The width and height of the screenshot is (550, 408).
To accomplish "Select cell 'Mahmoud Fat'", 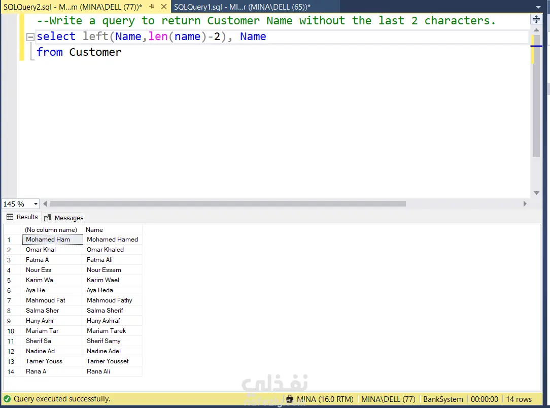I will (53, 300).
